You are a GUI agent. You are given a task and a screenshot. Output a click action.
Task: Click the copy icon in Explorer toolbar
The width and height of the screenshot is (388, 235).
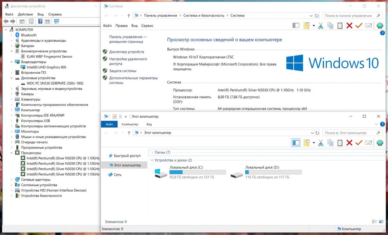pos(330,143)
